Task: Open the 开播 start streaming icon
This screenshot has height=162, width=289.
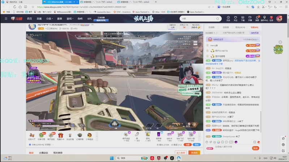Action: pyautogui.click(x=250, y=18)
